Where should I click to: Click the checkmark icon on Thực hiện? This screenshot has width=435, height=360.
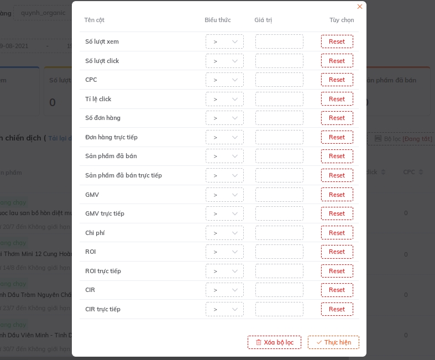[319, 342]
